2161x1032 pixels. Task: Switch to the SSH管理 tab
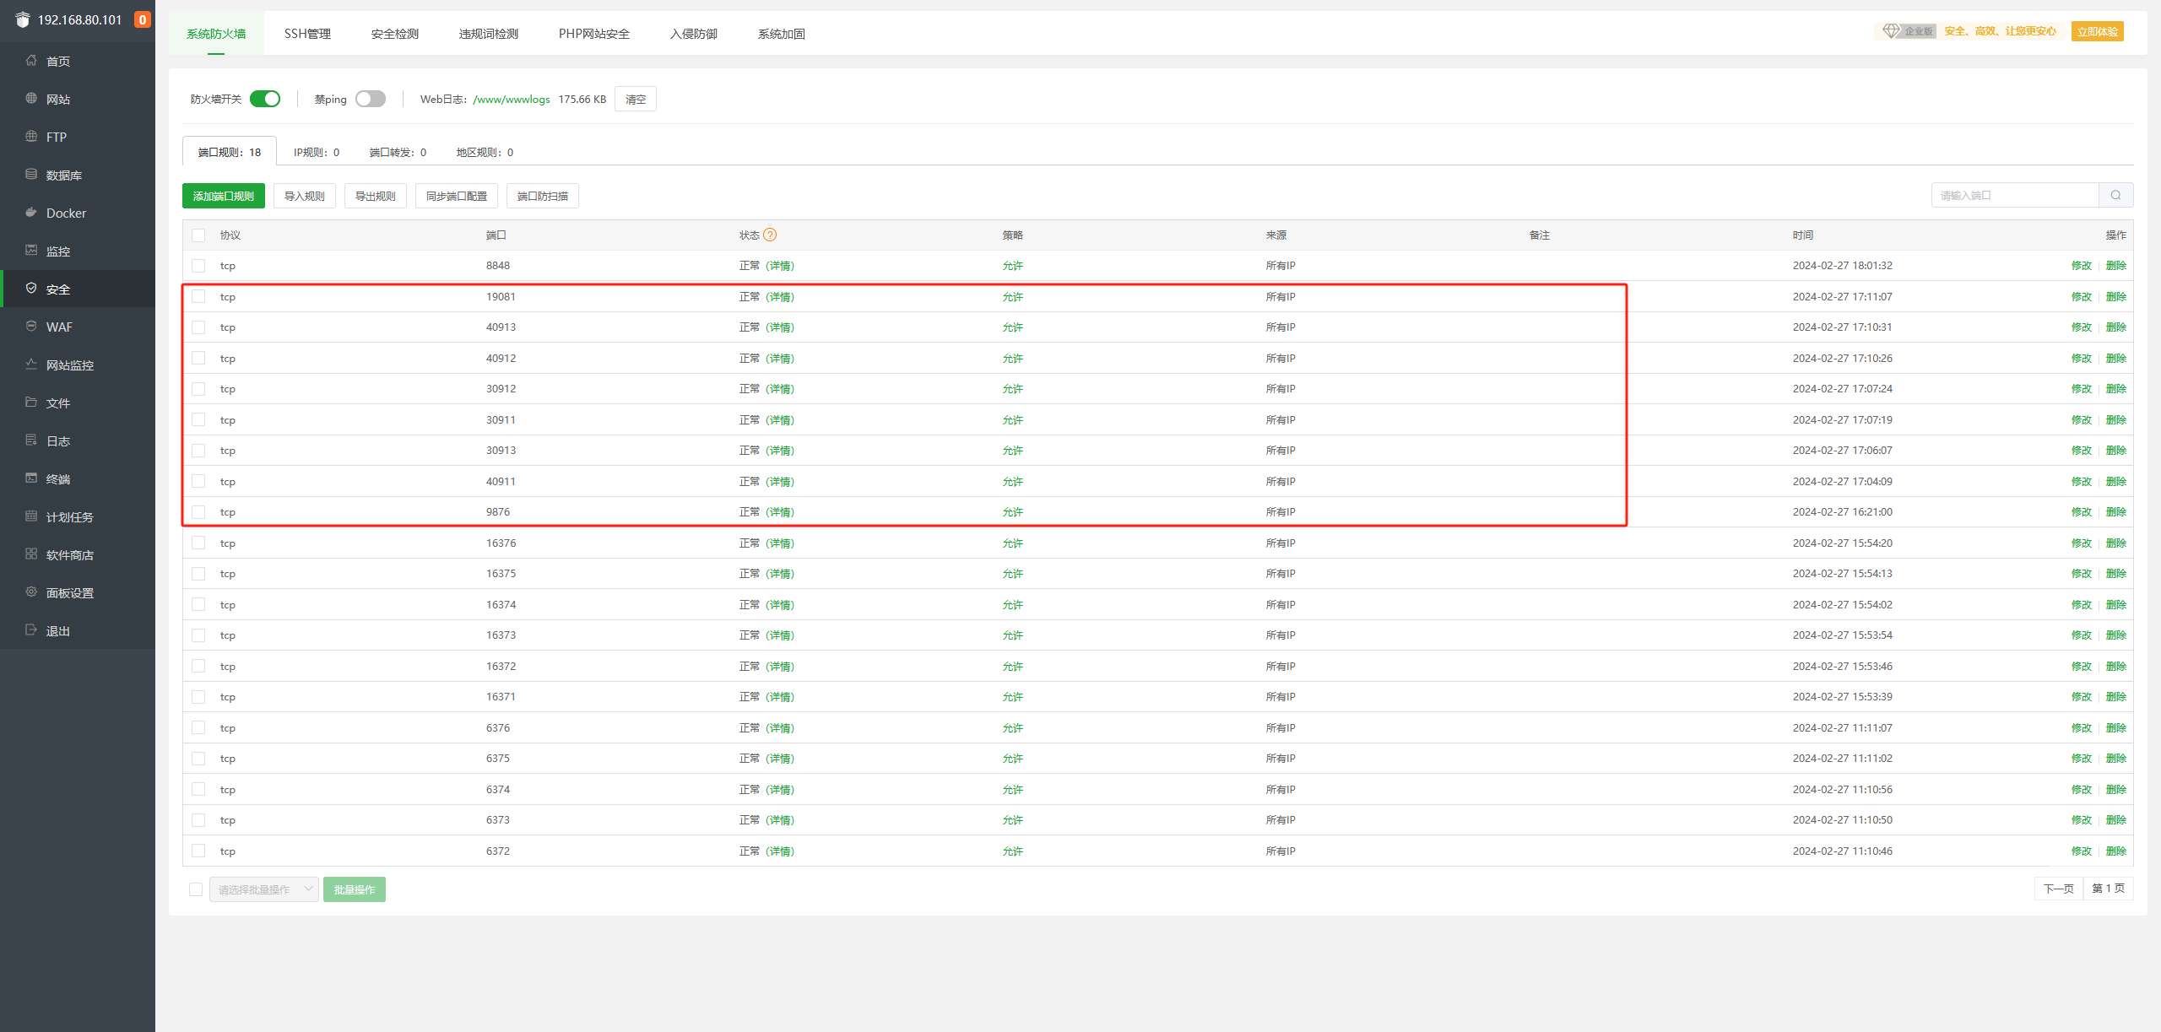click(x=307, y=34)
